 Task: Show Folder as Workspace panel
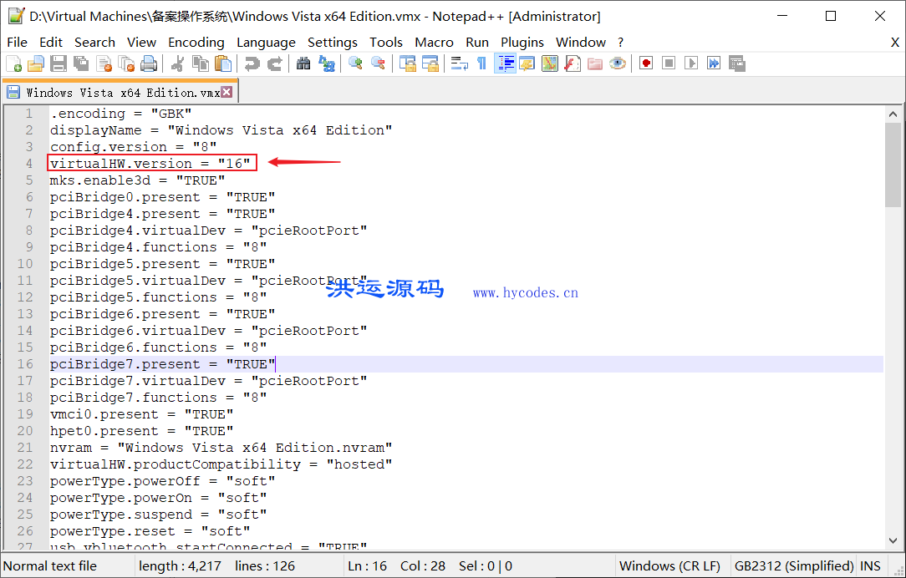pos(595,63)
